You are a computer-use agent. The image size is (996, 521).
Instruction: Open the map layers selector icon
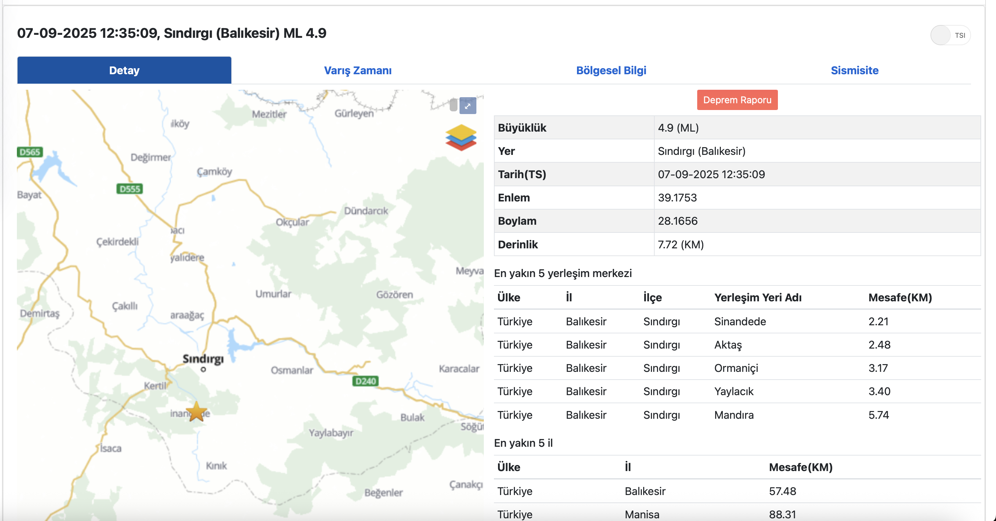(x=461, y=137)
